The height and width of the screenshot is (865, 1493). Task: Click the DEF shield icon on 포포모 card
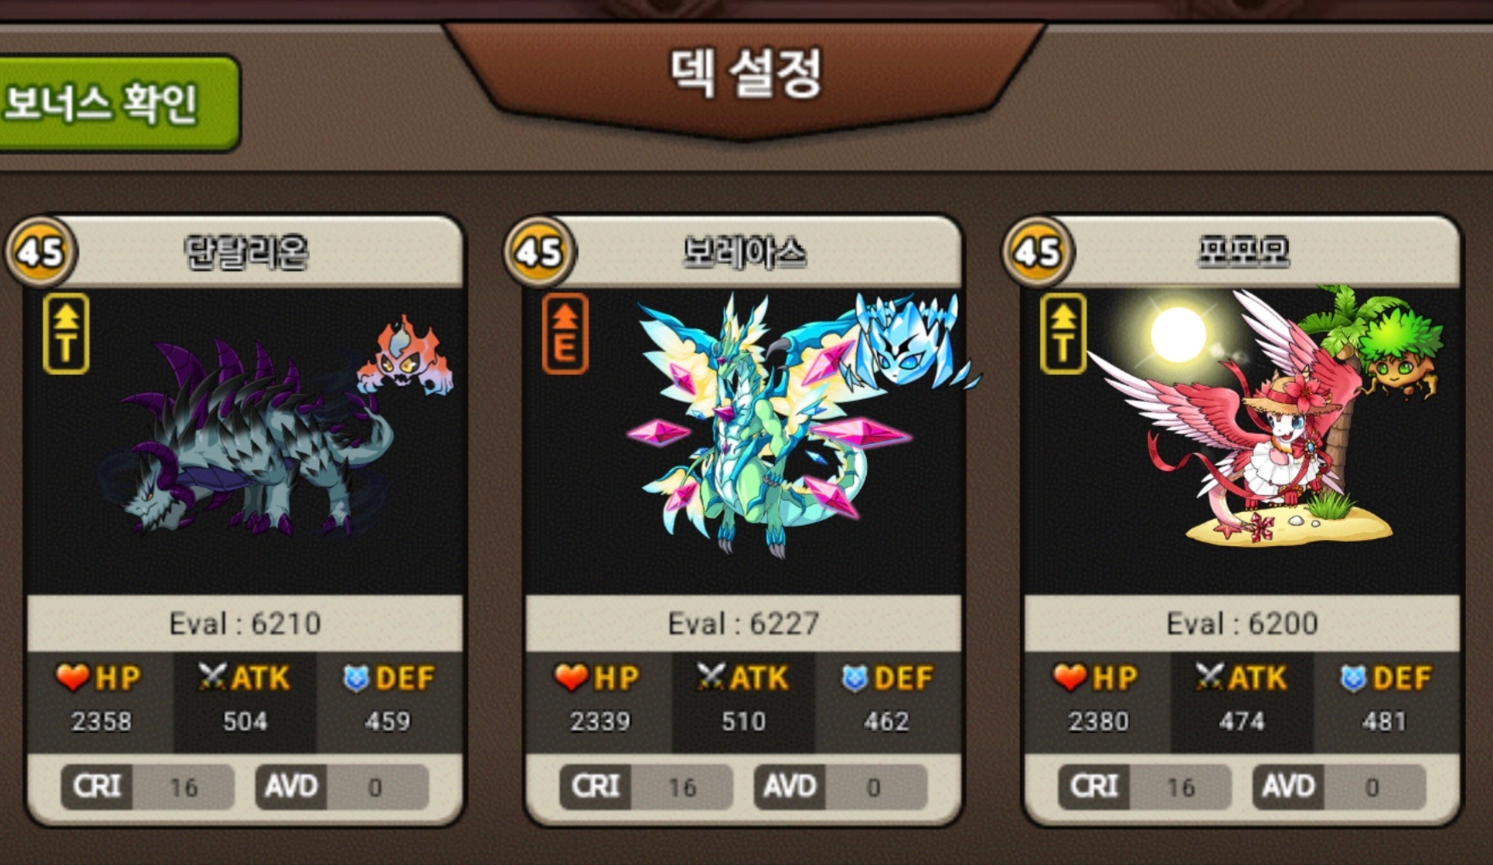[x=1353, y=679]
